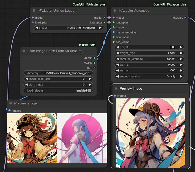Open weight_type linear selector
The height and width of the screenshot is (172, 195).
coord(149,53)
